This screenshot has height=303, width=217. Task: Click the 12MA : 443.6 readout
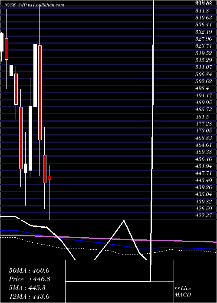pyautogui.click(x=29, y=296)
